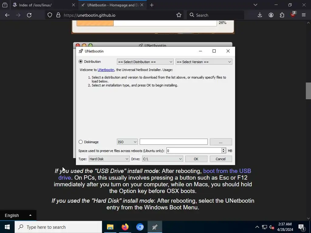Focus the persistent space MB field

tap(194, 151)
